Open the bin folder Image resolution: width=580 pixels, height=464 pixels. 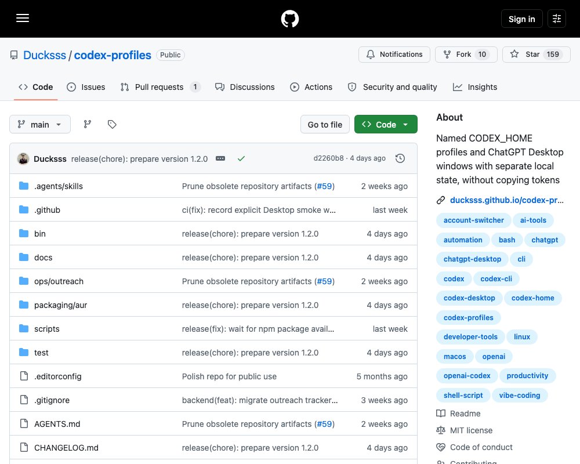click(x=40, y=234)
